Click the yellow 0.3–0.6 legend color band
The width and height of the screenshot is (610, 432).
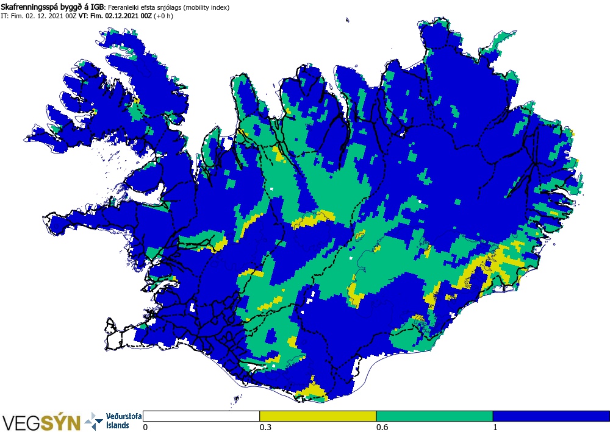tap(318, 416)
